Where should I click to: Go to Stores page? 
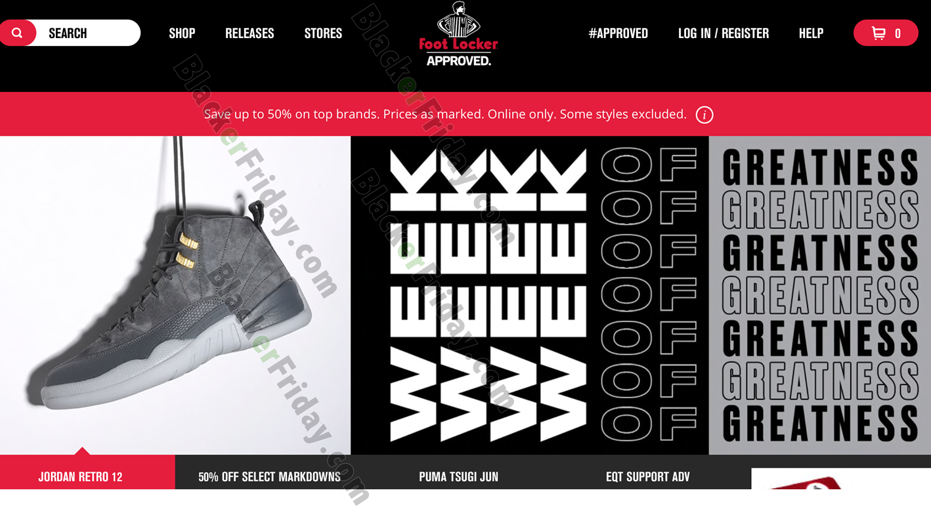[323, 33]
